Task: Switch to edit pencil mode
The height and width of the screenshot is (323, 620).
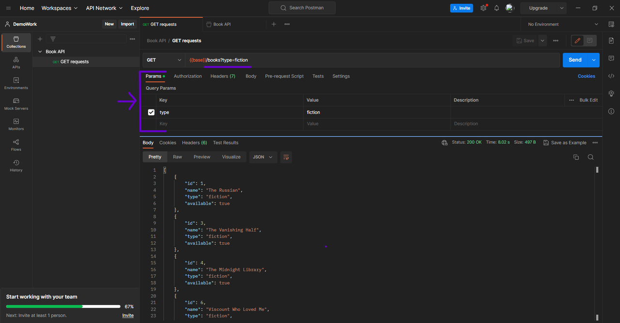Action: [577, 41]
